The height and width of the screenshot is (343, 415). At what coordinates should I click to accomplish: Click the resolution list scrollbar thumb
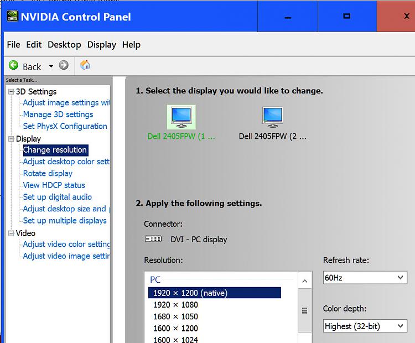click(305, 310)
